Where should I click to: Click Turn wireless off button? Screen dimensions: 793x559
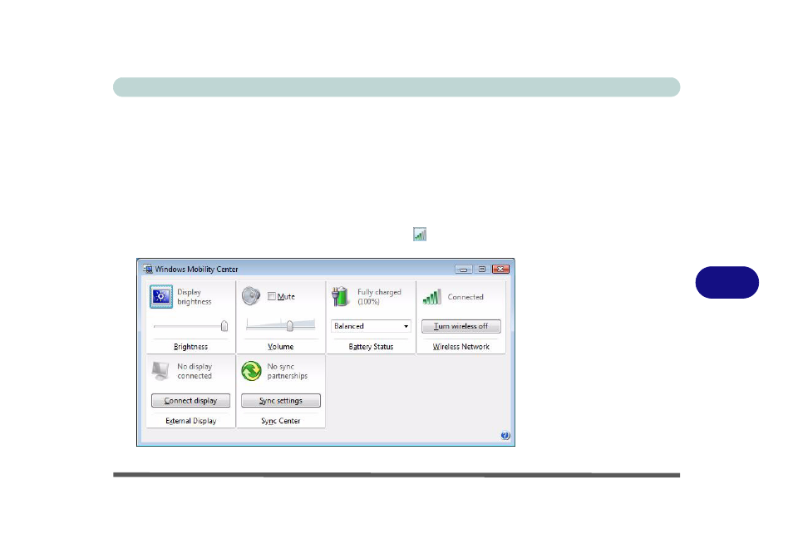pyautogui.click(x=461, y=326)
